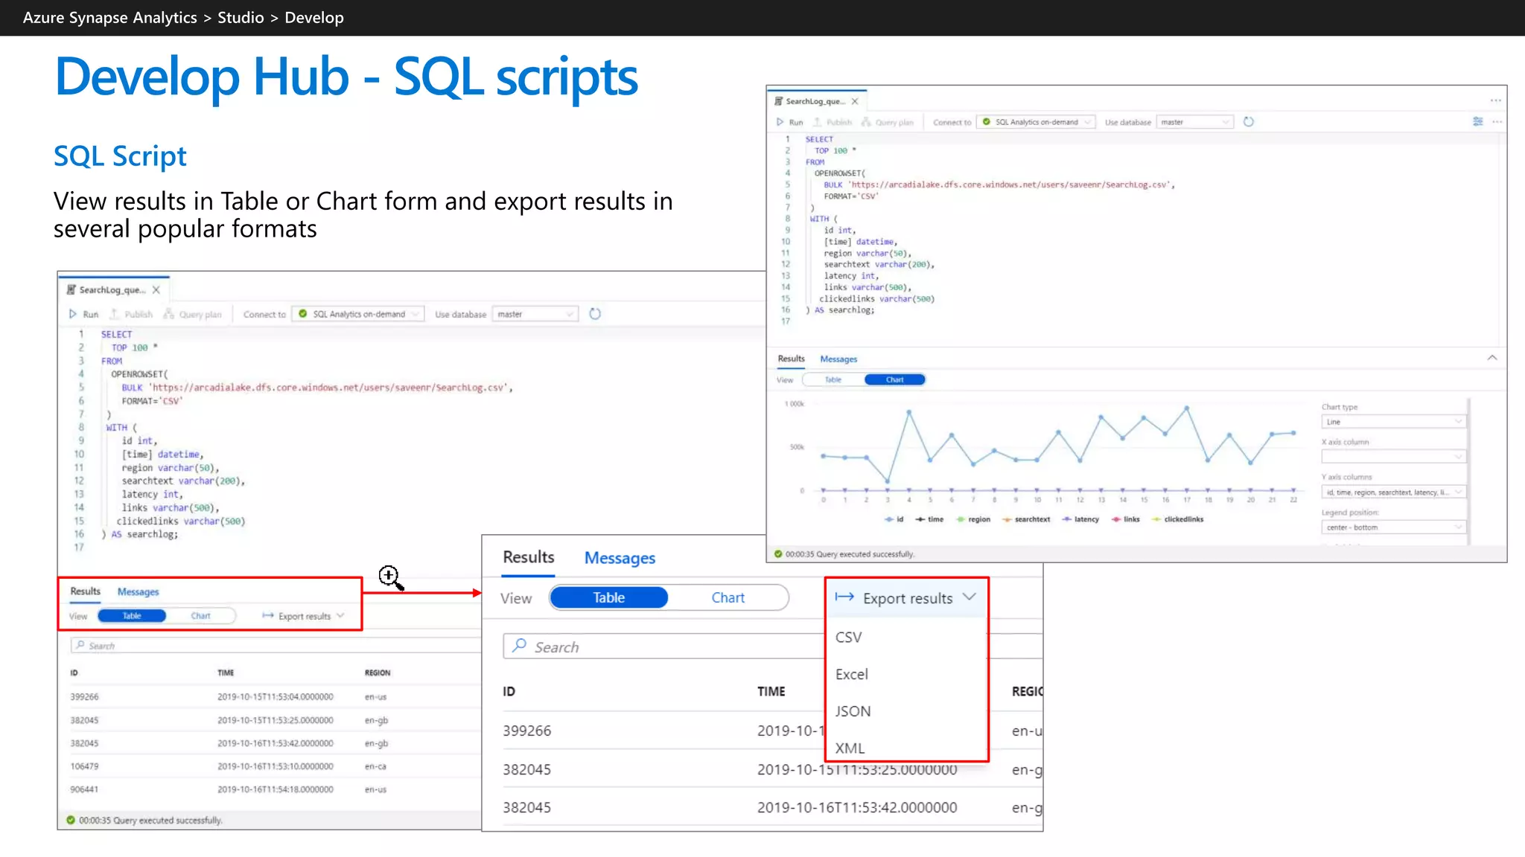Collapse the results pane in chart window

[1492, 359]
